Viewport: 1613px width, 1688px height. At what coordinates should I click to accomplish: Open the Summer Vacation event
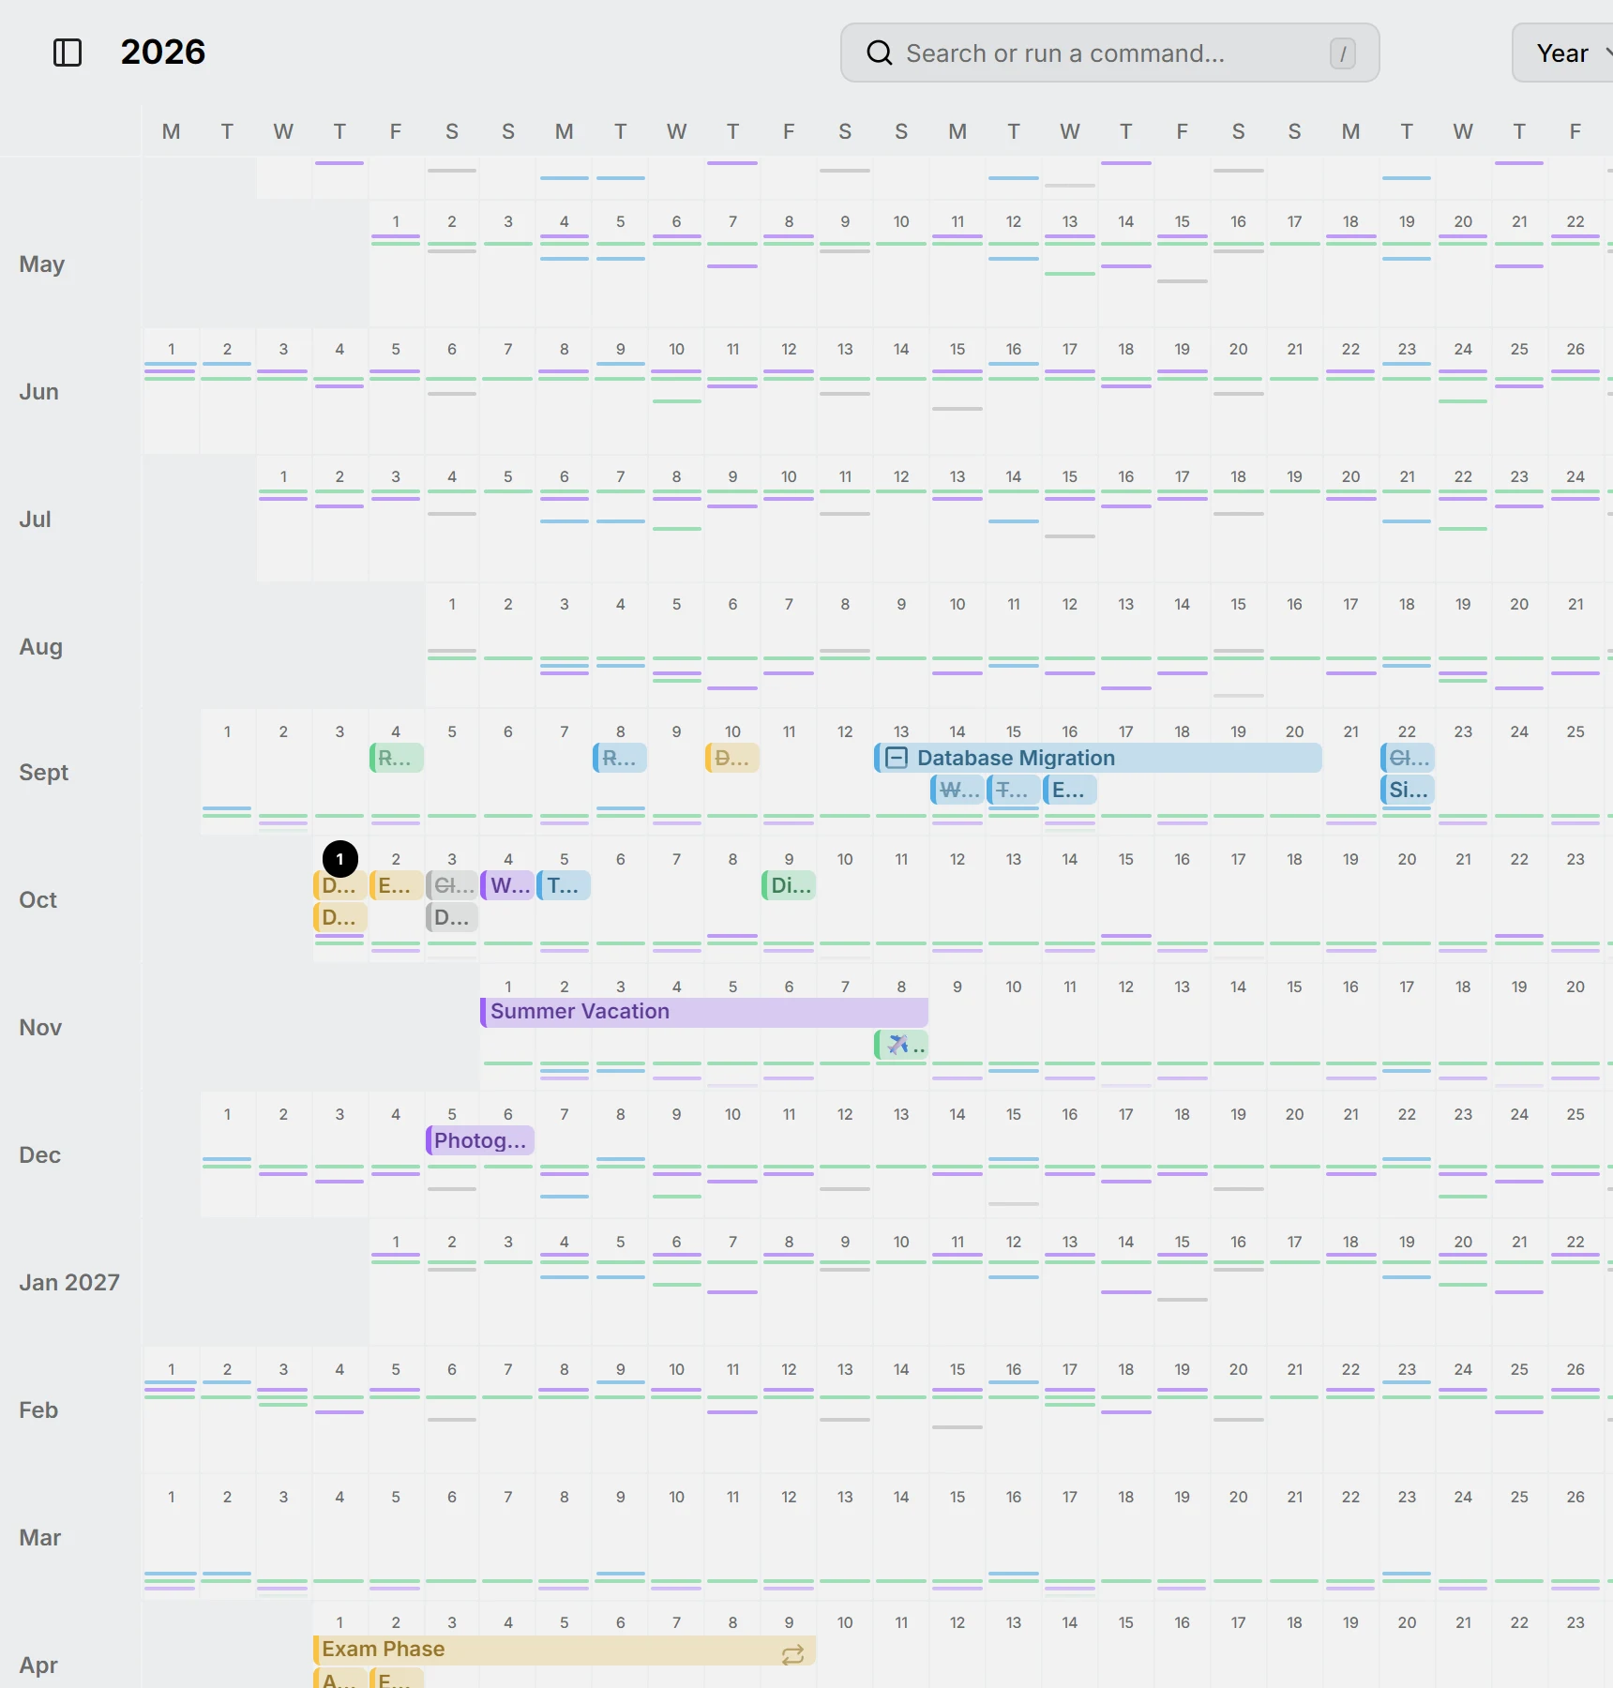(703, 1012)
